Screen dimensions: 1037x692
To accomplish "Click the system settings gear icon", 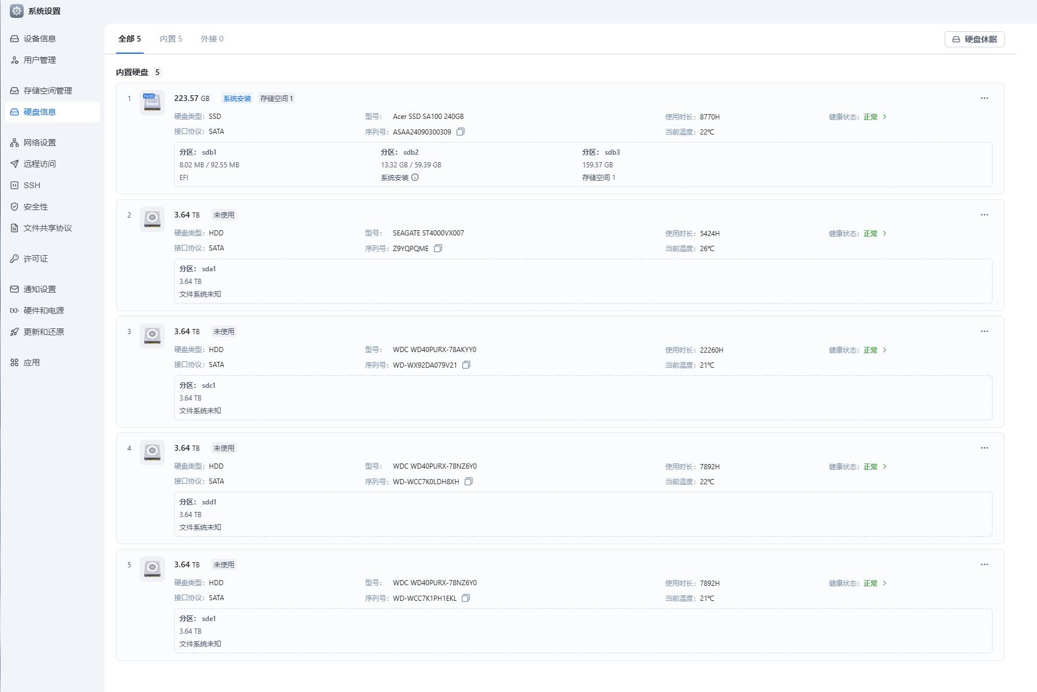I will coord(17,11).
